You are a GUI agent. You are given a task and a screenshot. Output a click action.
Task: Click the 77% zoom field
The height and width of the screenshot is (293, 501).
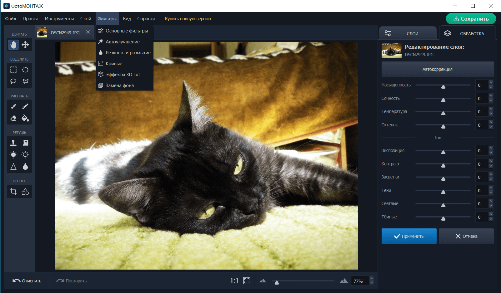[x=360, y=281]
